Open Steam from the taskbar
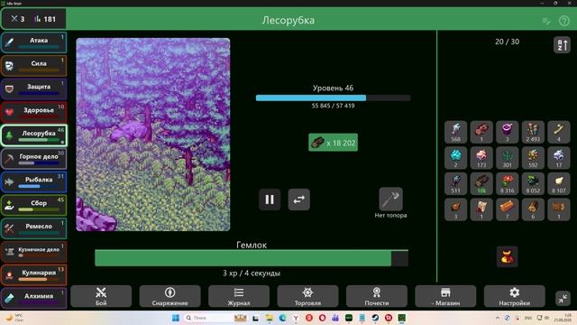 coord(375,318)
